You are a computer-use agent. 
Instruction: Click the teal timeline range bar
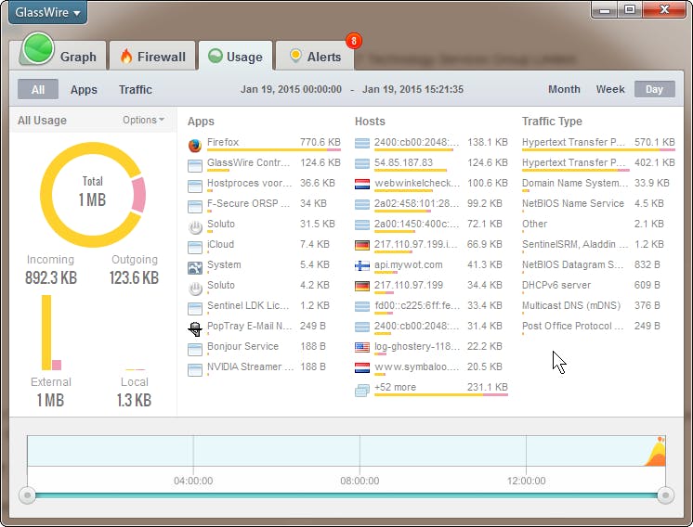click(346, 495)
